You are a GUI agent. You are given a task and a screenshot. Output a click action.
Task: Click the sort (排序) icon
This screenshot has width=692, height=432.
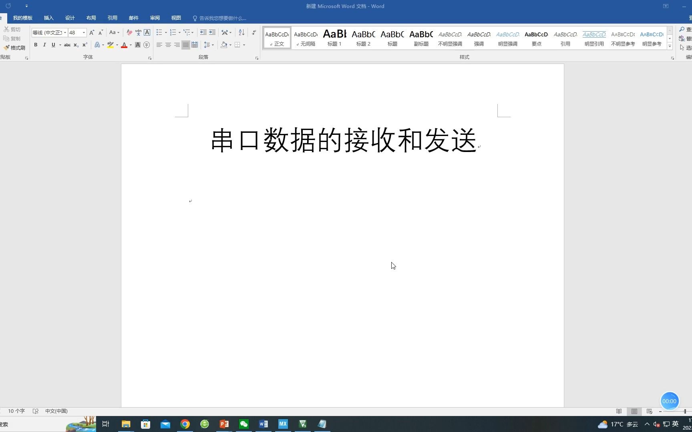coord(241,32)
